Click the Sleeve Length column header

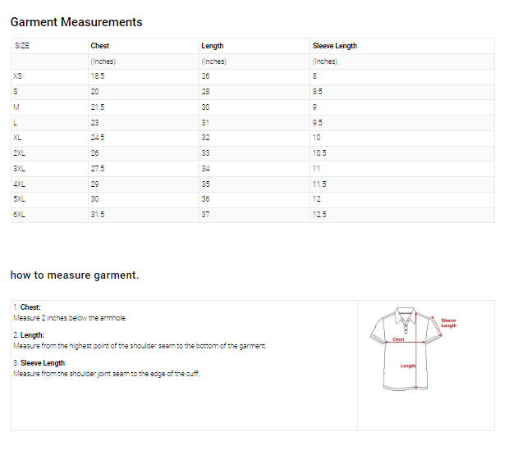334,46
